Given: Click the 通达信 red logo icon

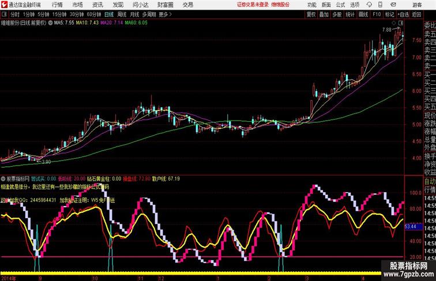Looking at the screenshot, I should click(4, 5).
